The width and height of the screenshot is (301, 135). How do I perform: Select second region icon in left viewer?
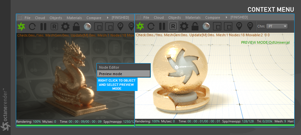109,27
